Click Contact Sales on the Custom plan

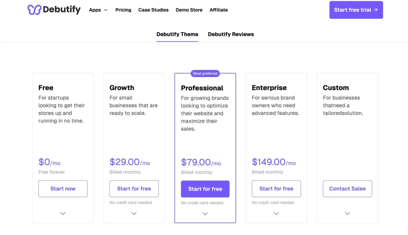point(347,188)
